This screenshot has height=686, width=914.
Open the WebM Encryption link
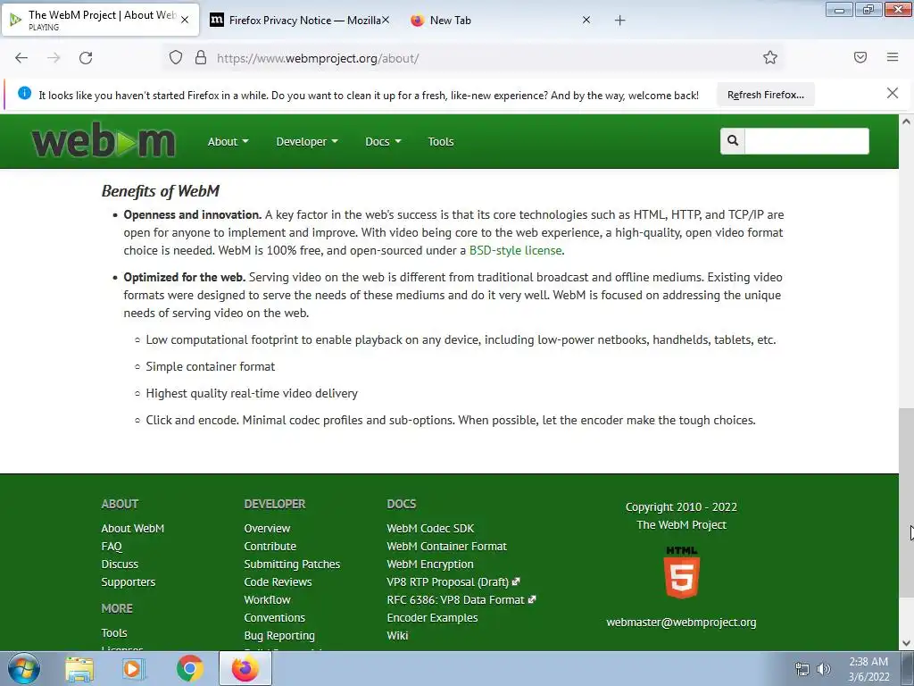pyautogui.click(x=430, y=565)
